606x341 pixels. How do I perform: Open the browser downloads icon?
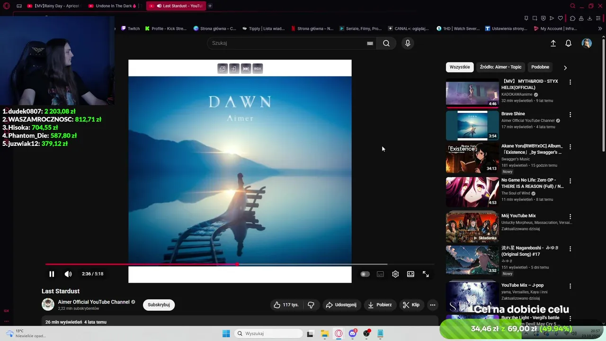(589, 18)
